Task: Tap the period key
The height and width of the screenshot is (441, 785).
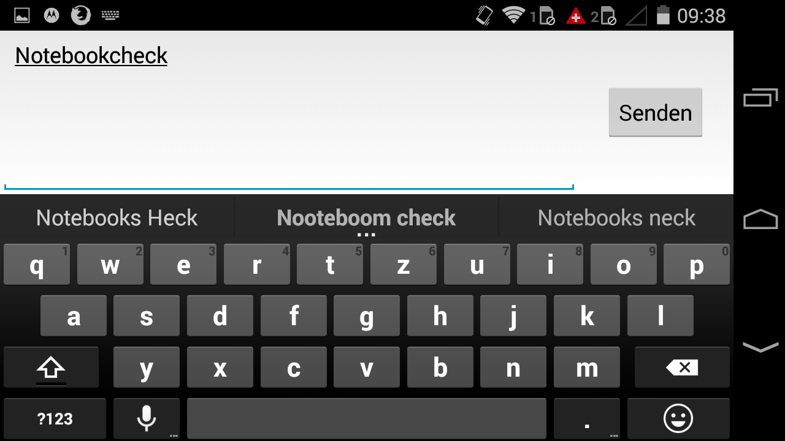Action: click(587, 418)
